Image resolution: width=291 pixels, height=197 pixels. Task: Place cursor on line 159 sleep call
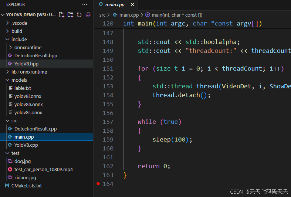coord(172,139)
